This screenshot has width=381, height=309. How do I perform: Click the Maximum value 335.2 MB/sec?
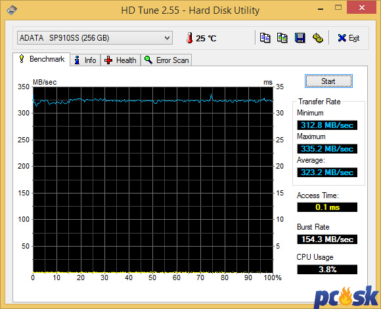coord(327,148)
